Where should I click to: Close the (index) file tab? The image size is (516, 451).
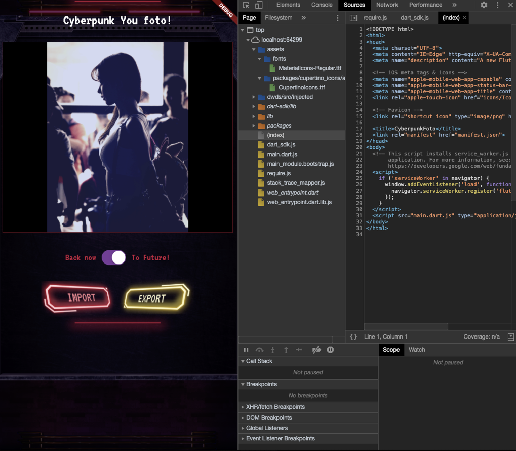coord(464,18)
